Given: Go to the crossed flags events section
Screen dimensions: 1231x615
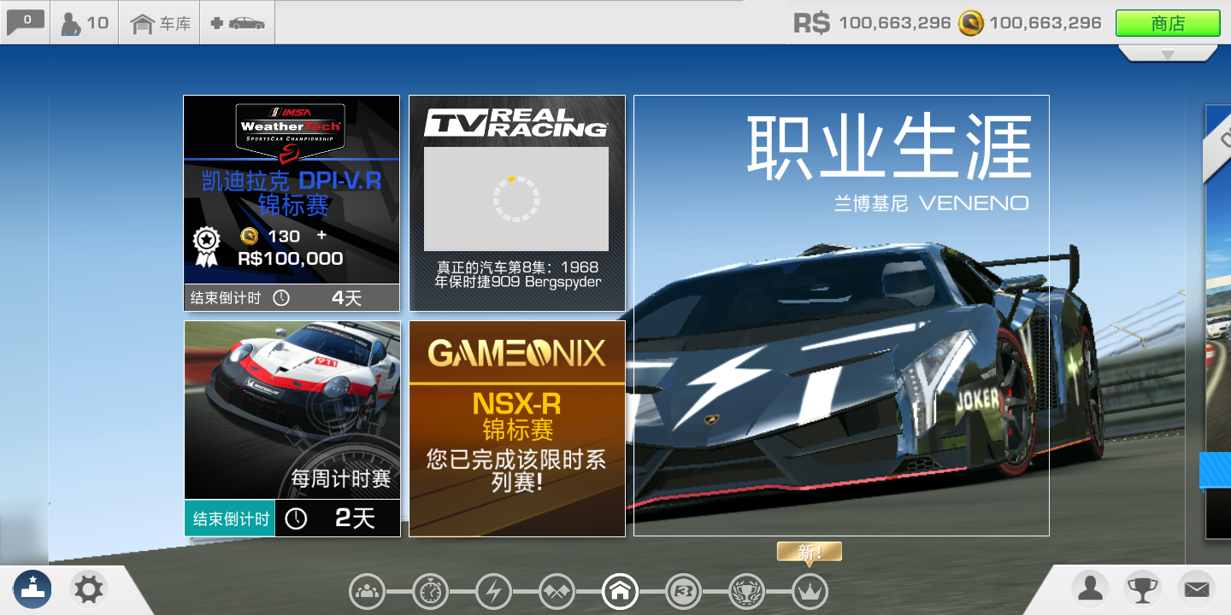Looking at the screenshot, I should (557, 590).
